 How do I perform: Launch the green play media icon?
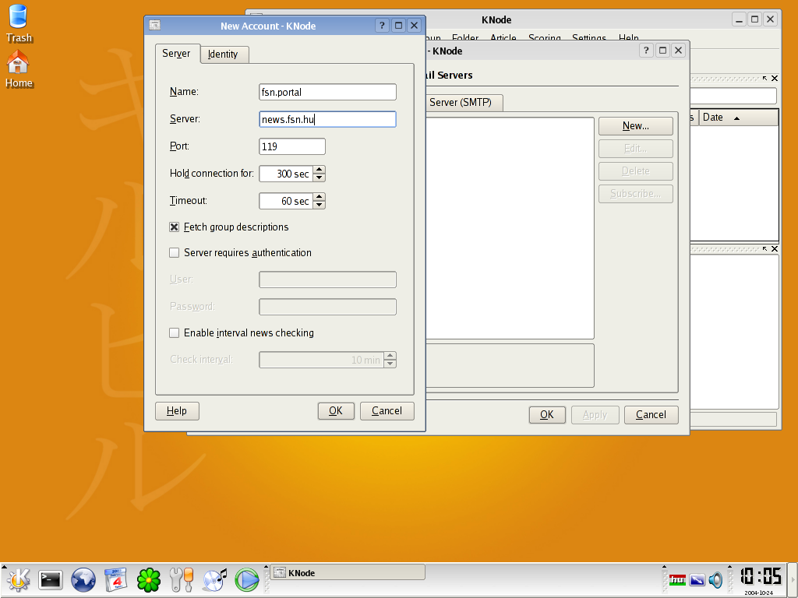click(247, 579)
